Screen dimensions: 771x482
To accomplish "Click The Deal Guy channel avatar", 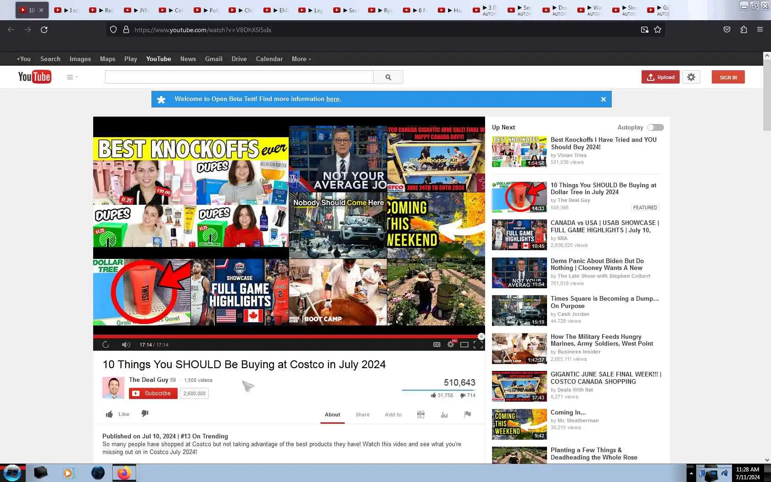I will (x=113, y=388).
